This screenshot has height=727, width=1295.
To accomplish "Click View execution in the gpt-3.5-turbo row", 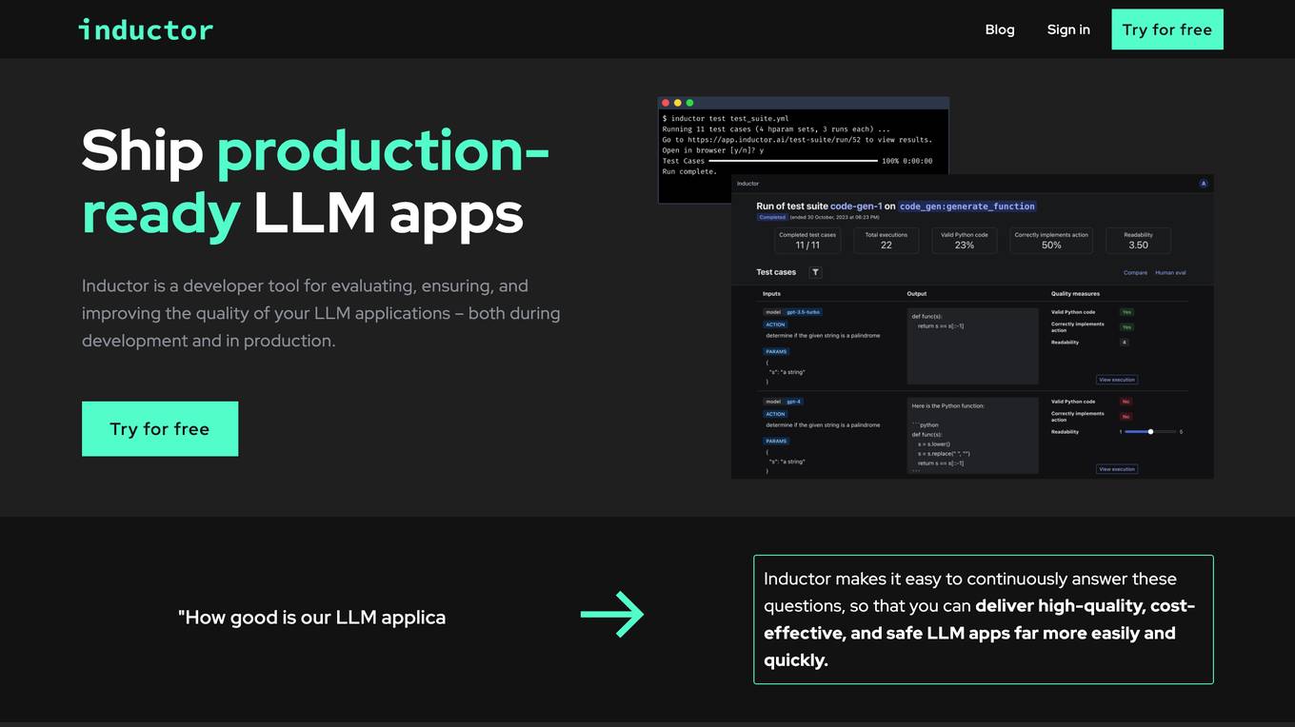I will (x=1117, y=380).
